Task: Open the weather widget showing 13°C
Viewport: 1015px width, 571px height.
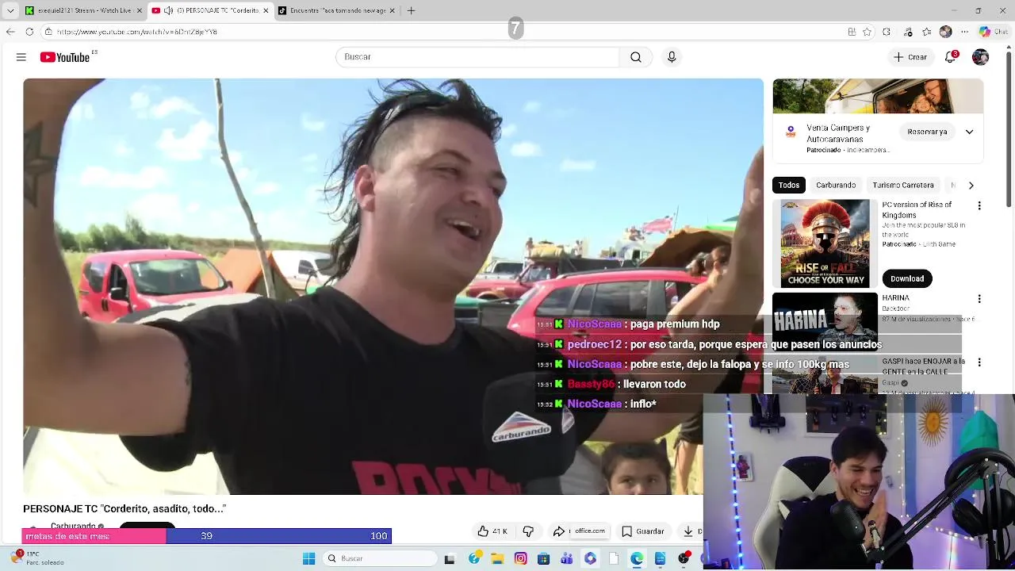Action: [36, 558]
